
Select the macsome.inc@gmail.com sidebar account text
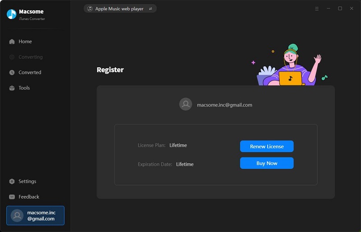41,216
